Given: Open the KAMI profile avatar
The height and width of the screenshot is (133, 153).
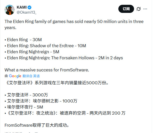Looking at the screenshot, I should [10, 9].
